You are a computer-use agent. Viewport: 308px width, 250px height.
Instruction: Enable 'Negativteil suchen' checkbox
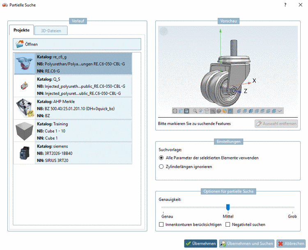pyautogui.click(x=228, y=224)
